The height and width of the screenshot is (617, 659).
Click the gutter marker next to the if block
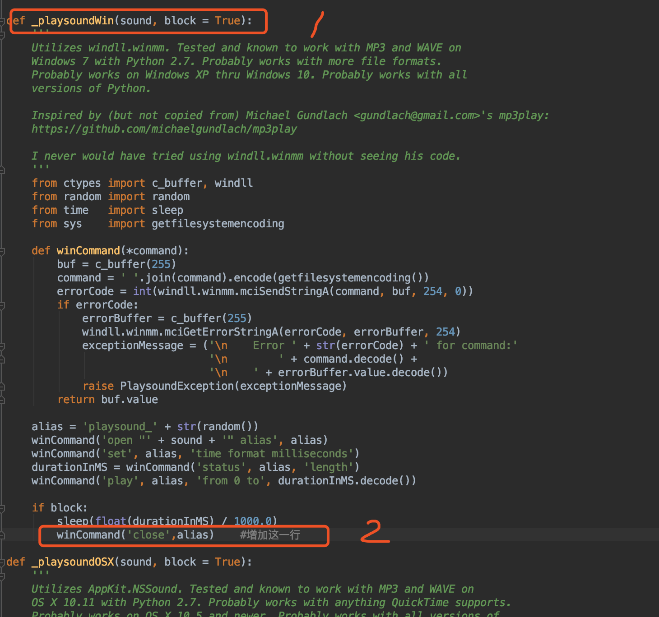3,507
